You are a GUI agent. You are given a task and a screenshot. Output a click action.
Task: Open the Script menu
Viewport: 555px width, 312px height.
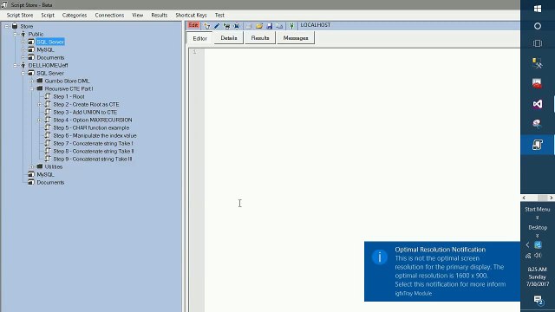click(48, 16)
